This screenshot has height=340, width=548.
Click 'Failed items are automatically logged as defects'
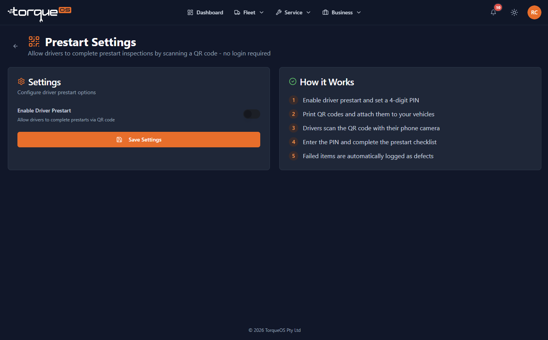click(368, 156)
